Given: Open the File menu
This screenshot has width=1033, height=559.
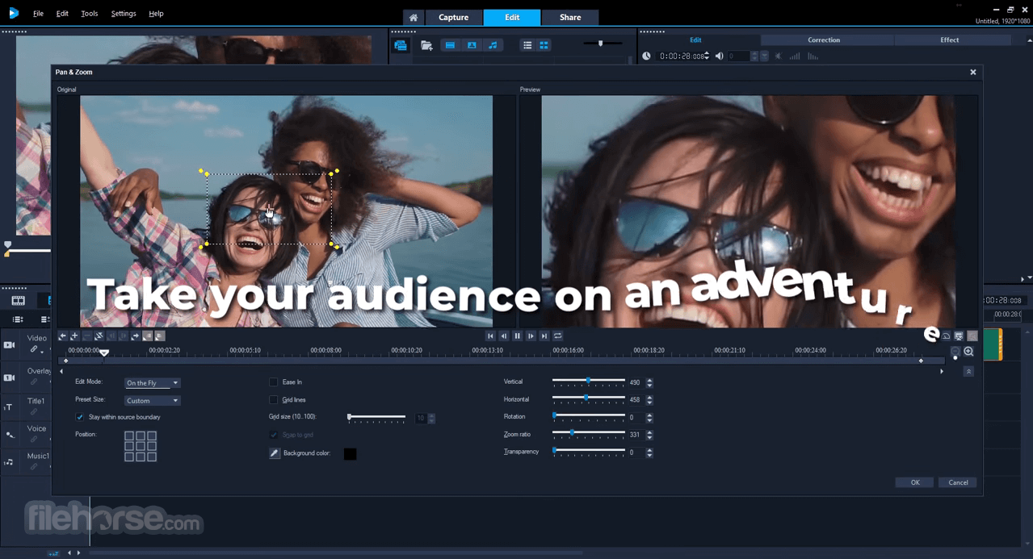Looking at the screenshot, I should point(38,14).
